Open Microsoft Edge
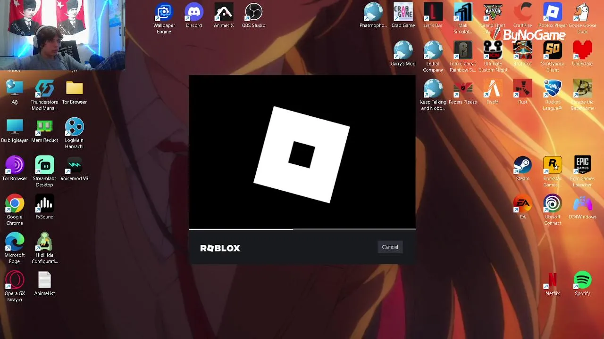 (x=15, y=249)
